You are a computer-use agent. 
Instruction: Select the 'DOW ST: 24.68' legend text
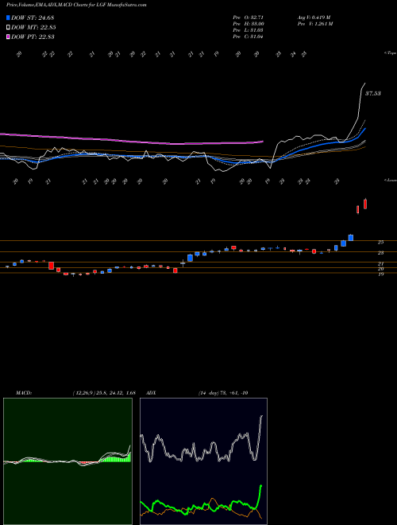pos(33,17)
